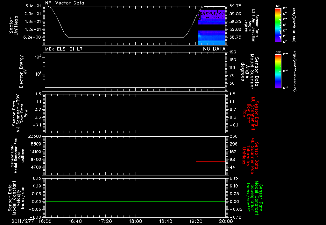Click the 59.00 elevation tick value

(x=236, y=30)
